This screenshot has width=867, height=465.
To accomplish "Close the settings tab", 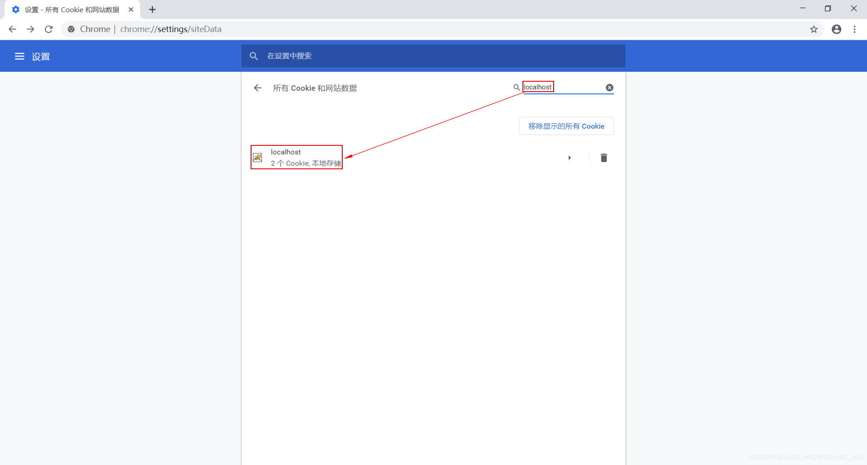I will [x=131, y=9].
